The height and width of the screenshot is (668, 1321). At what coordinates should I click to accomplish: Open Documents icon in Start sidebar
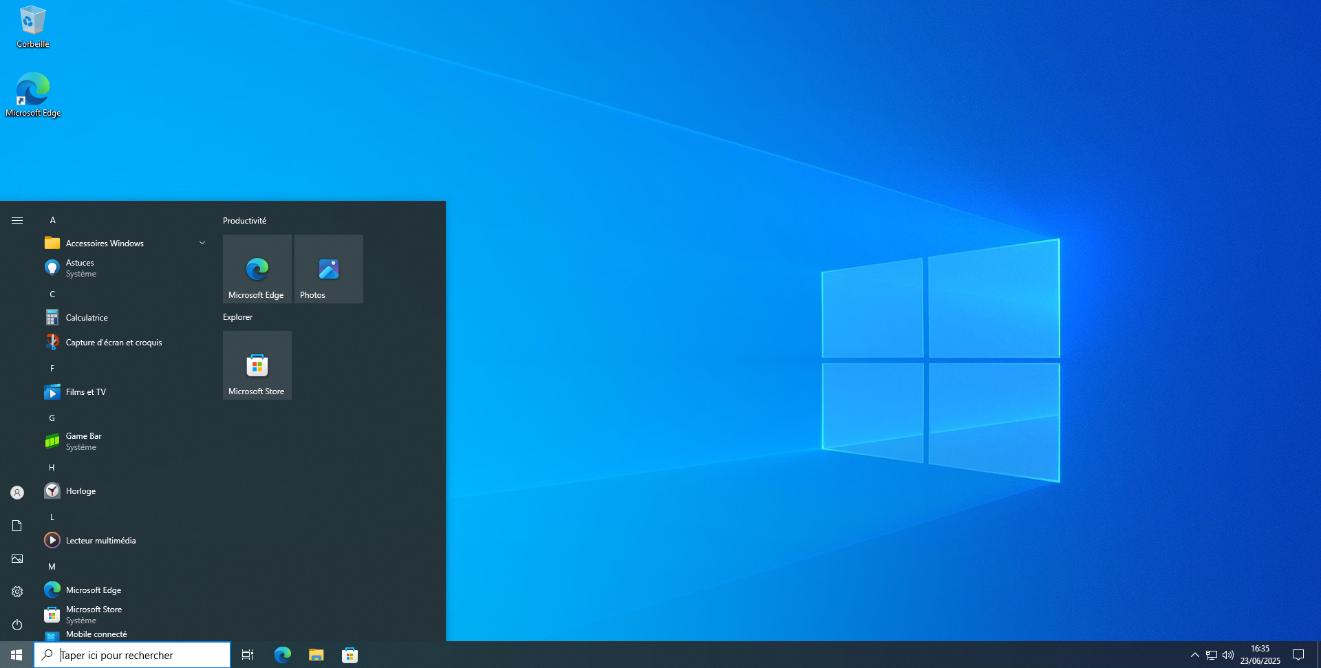pyautogui.click(x=17, y=526)
